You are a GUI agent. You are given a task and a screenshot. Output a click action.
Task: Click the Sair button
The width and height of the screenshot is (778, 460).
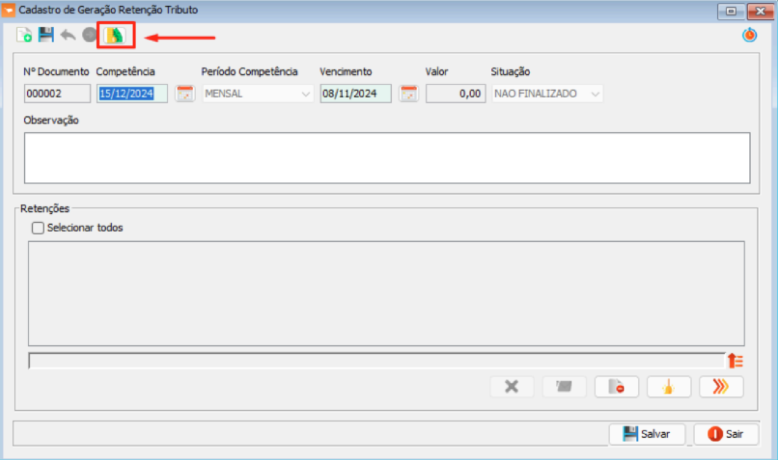726,434
